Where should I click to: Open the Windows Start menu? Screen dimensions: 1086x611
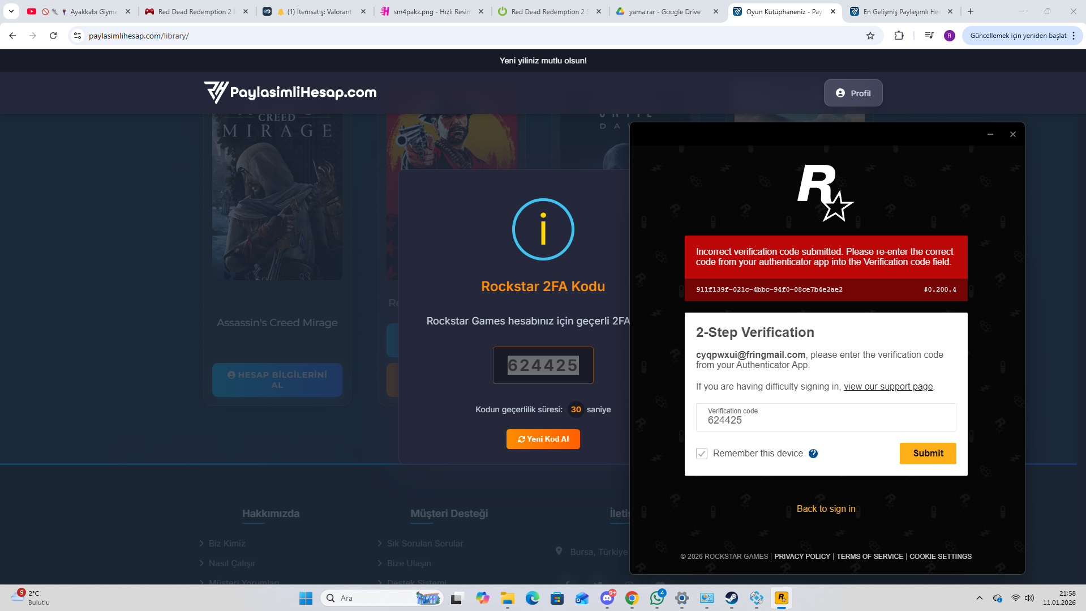[306, 598]
